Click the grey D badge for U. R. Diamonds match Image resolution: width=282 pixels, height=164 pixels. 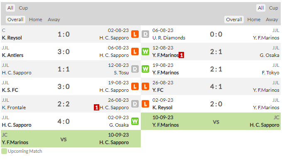(145, 34)
